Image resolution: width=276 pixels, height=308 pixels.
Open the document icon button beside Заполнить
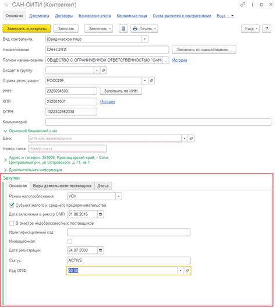click(x=123, y=29)
